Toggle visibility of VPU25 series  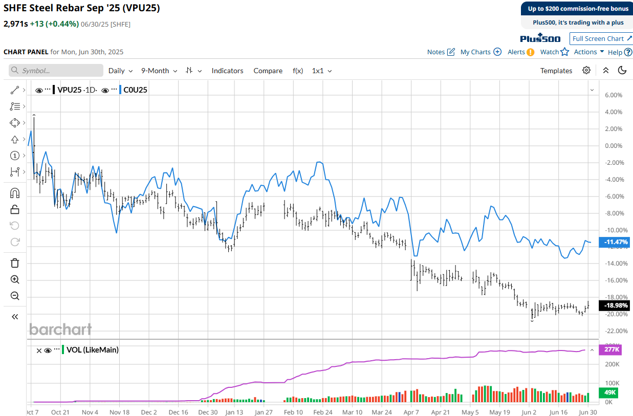click(x=39, y=91)
